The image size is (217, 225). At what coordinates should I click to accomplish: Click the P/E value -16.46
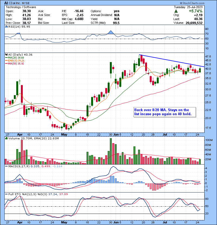(x=79, y=11)
